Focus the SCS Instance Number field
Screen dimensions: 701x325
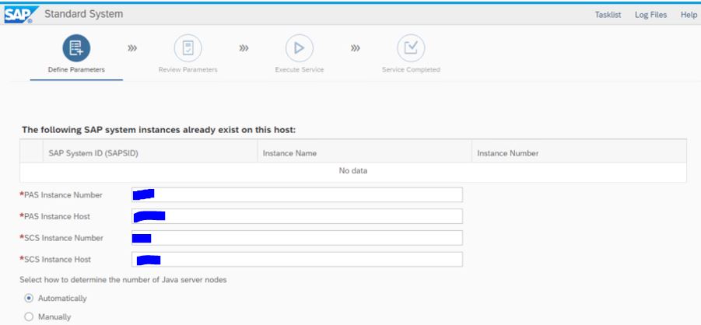click(x=297, y=238)
